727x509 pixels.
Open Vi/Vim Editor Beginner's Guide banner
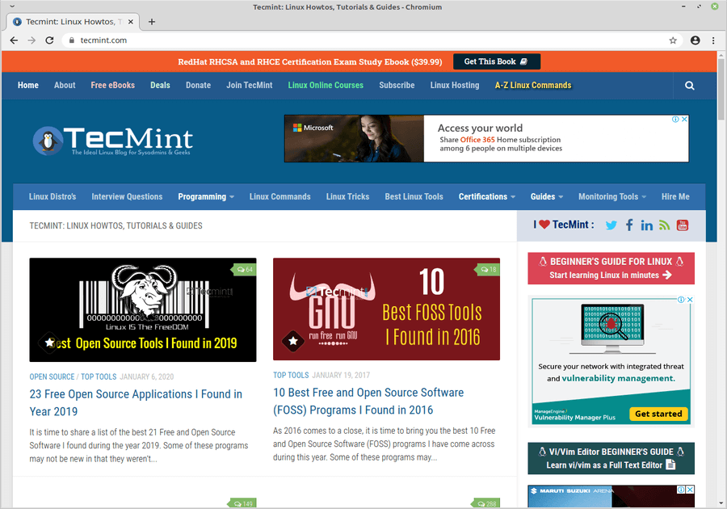pos(611,458)
